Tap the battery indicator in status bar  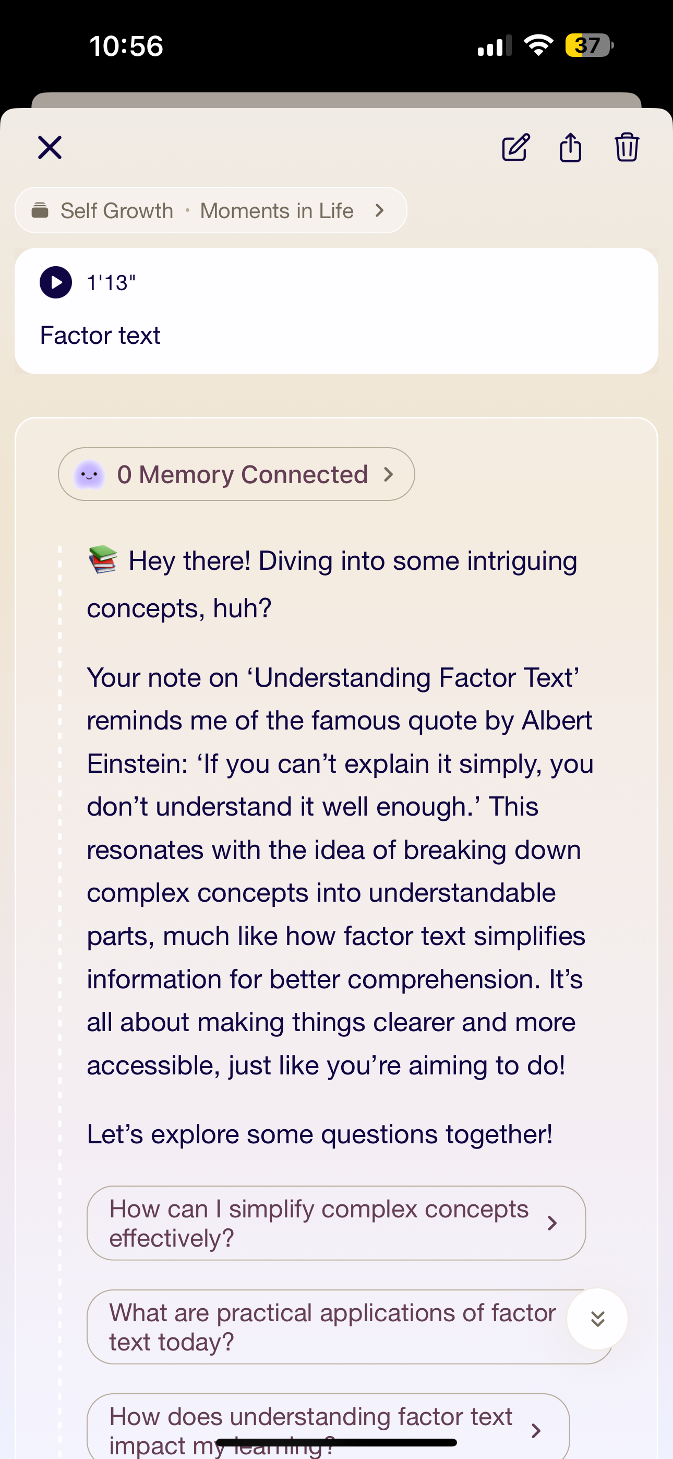588,45
